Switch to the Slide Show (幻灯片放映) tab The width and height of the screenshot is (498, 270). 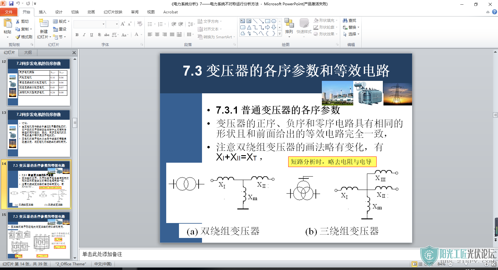click(x=113, y=12)
